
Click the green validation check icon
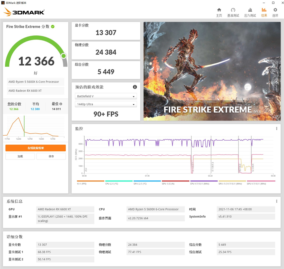(x=53, y=26)
